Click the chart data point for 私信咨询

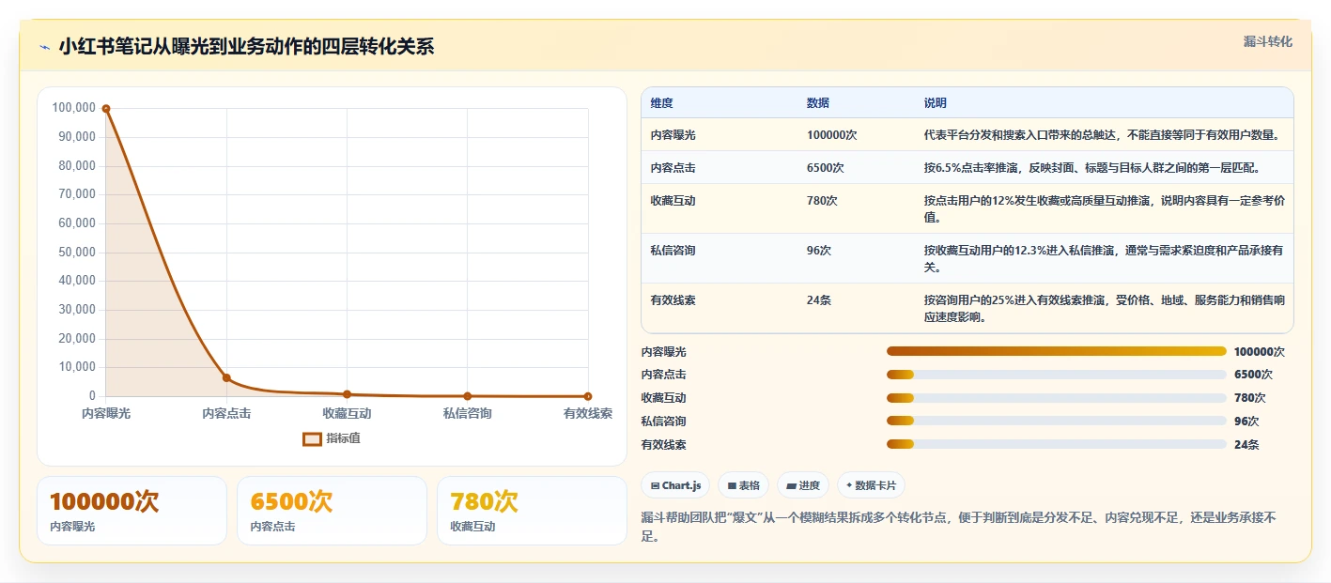click(x=468, y=396)
